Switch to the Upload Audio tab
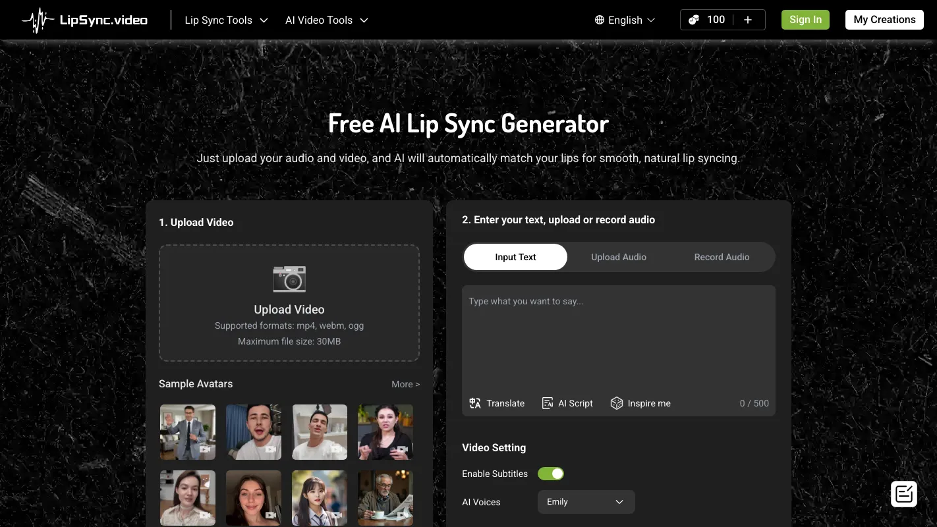Image resolution: width=937 pixels, height=527 pixels. point(618,257)
